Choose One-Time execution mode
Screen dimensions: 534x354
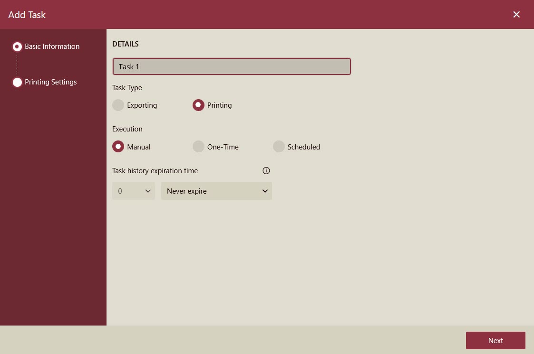pyautogui.click(x=198, y=147)
